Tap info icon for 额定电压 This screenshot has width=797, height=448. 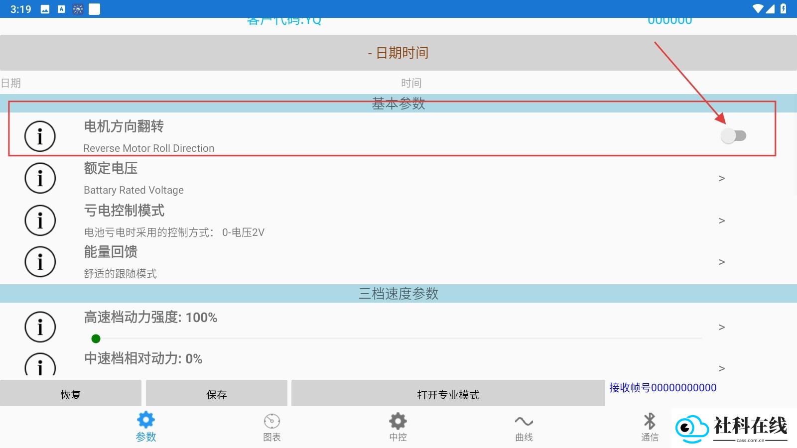pos(40,178)
